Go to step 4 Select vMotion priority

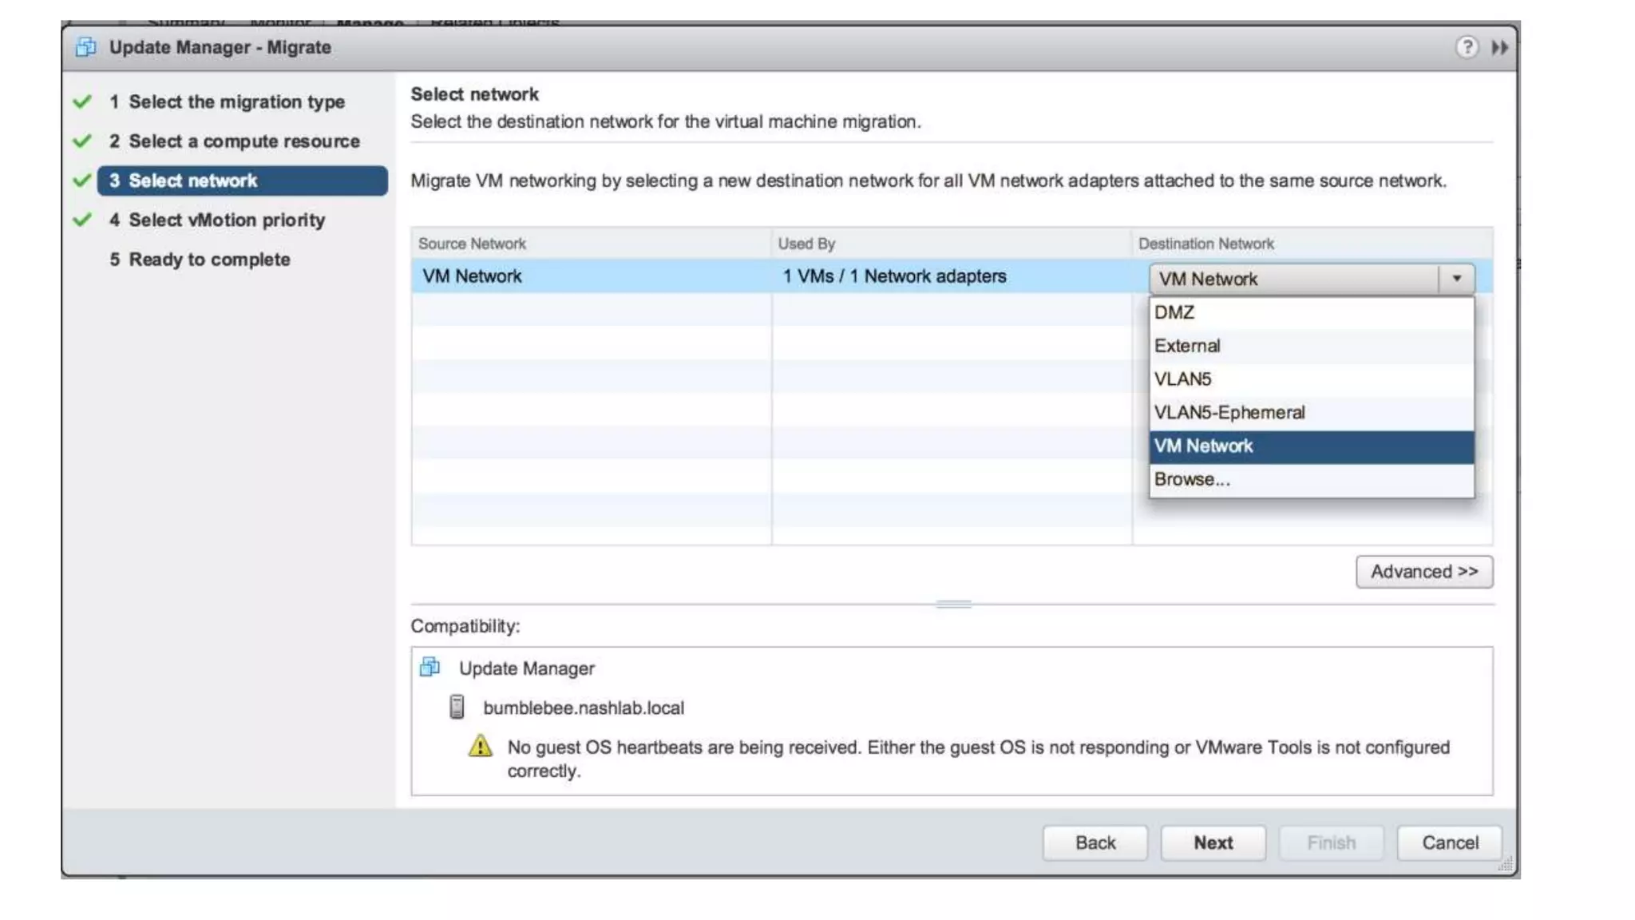[227, 220]
